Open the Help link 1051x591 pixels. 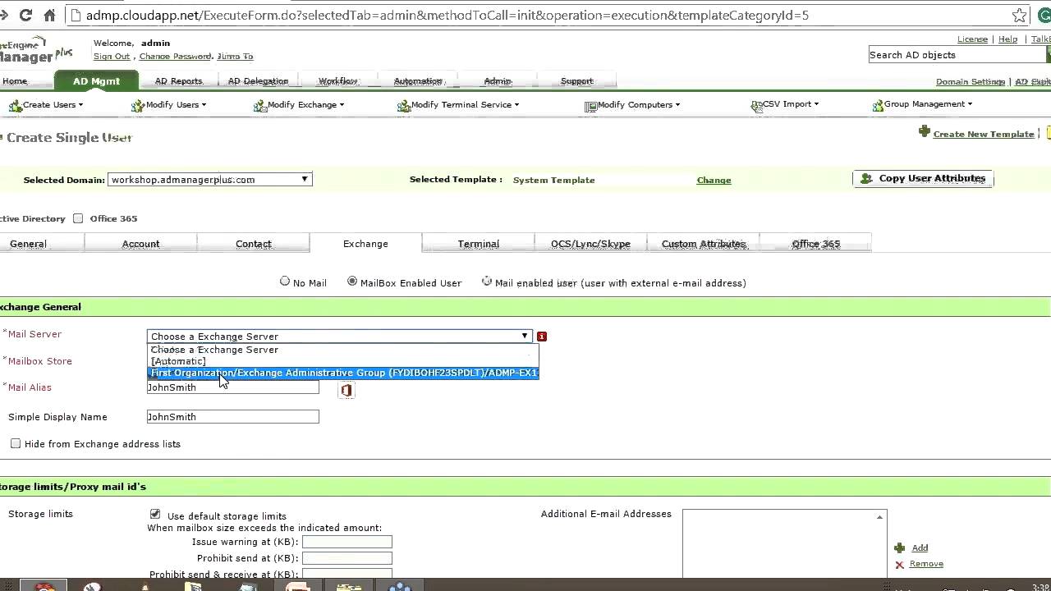pyautogui.click(x=1007, y=39)
